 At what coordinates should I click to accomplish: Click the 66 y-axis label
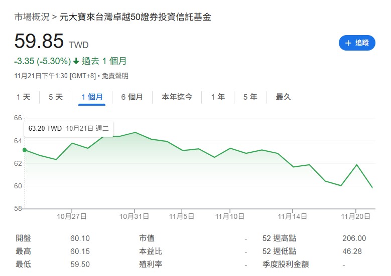[18, 118]
